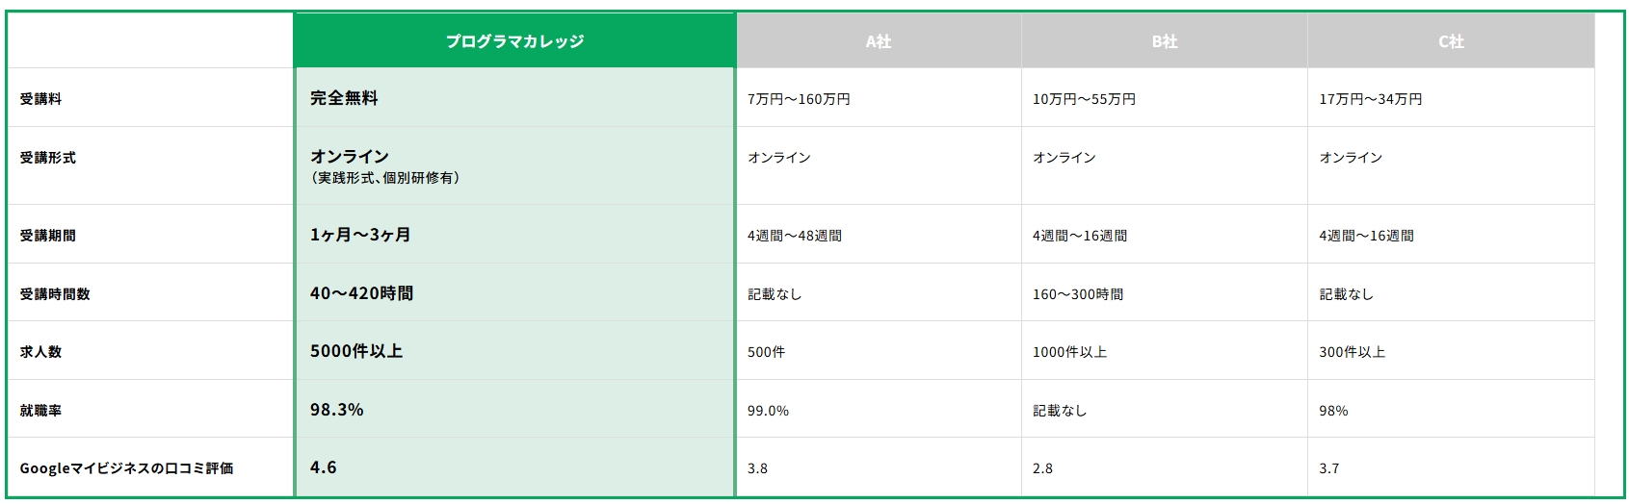Click the 98.3% employment rate cell
Viewport: 1629px width, 504px height.
point(337,410)
